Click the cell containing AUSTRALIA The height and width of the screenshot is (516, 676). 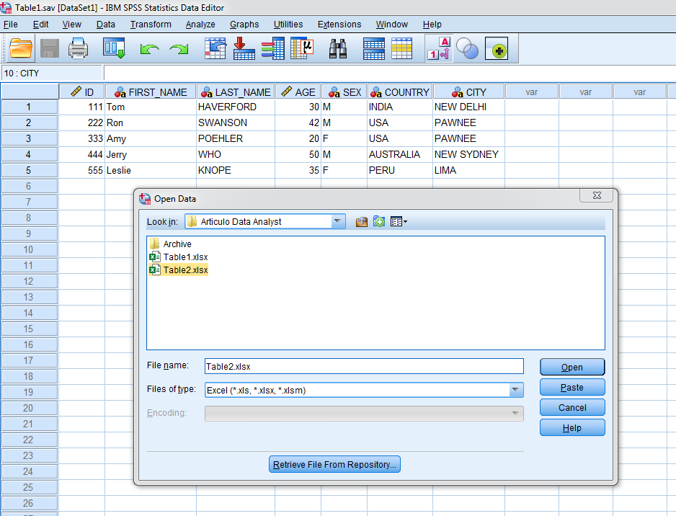[400, 154]
